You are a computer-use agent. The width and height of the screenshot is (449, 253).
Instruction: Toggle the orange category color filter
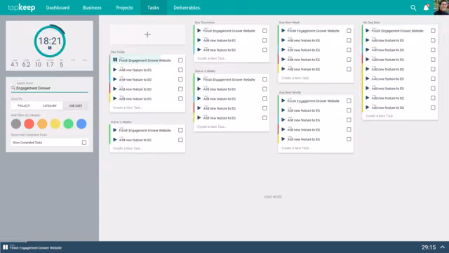tap(42, 124)
